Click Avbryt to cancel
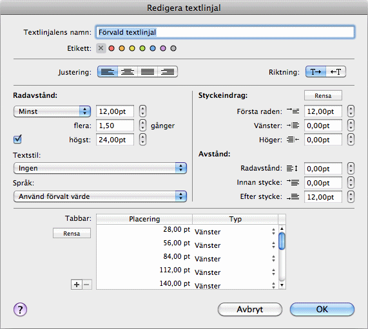This screenshot has width=368, height=329. pos(250,309)
